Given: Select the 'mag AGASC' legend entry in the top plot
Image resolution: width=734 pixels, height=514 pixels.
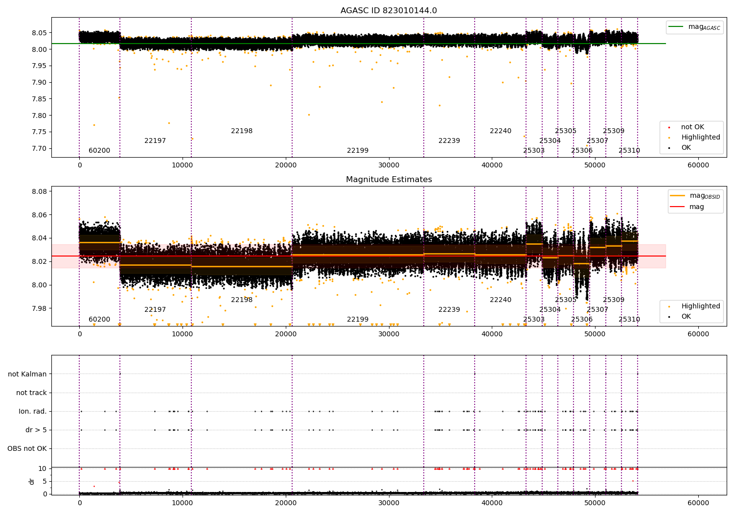Looking at the screenshot, I should pos(695,27).
